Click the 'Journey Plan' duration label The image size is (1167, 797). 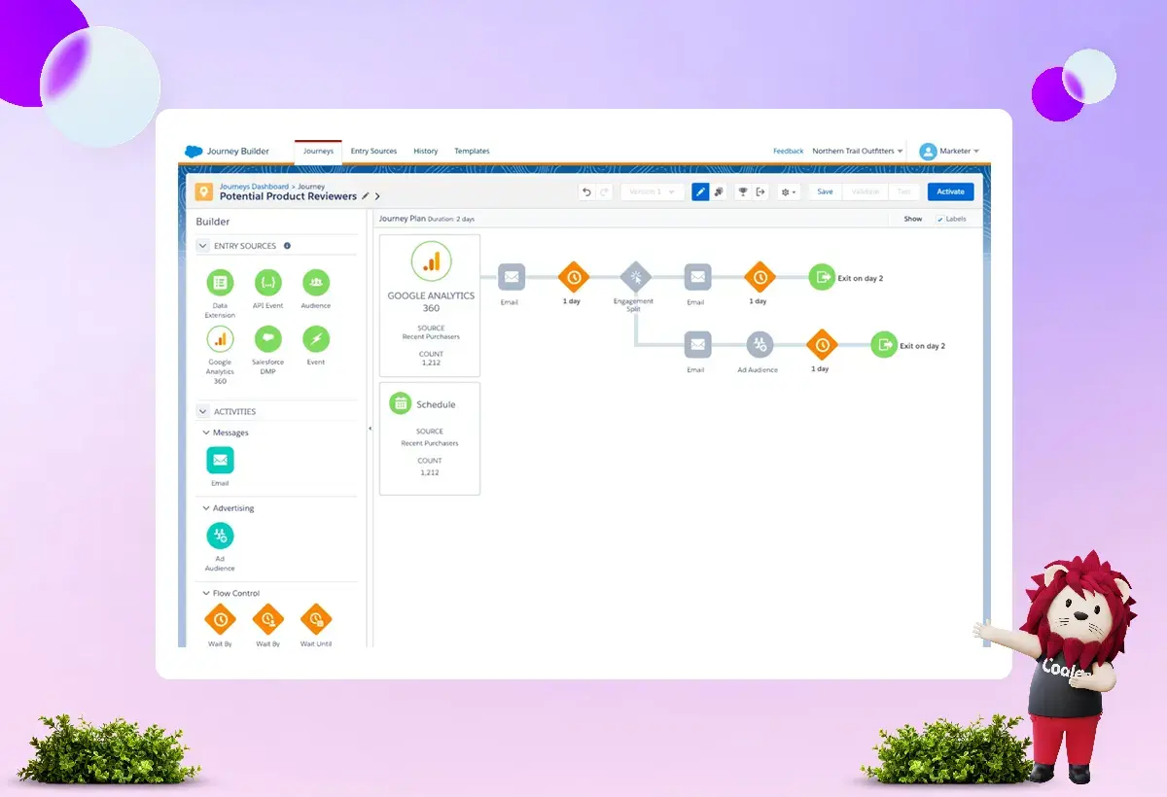[426, 219]
